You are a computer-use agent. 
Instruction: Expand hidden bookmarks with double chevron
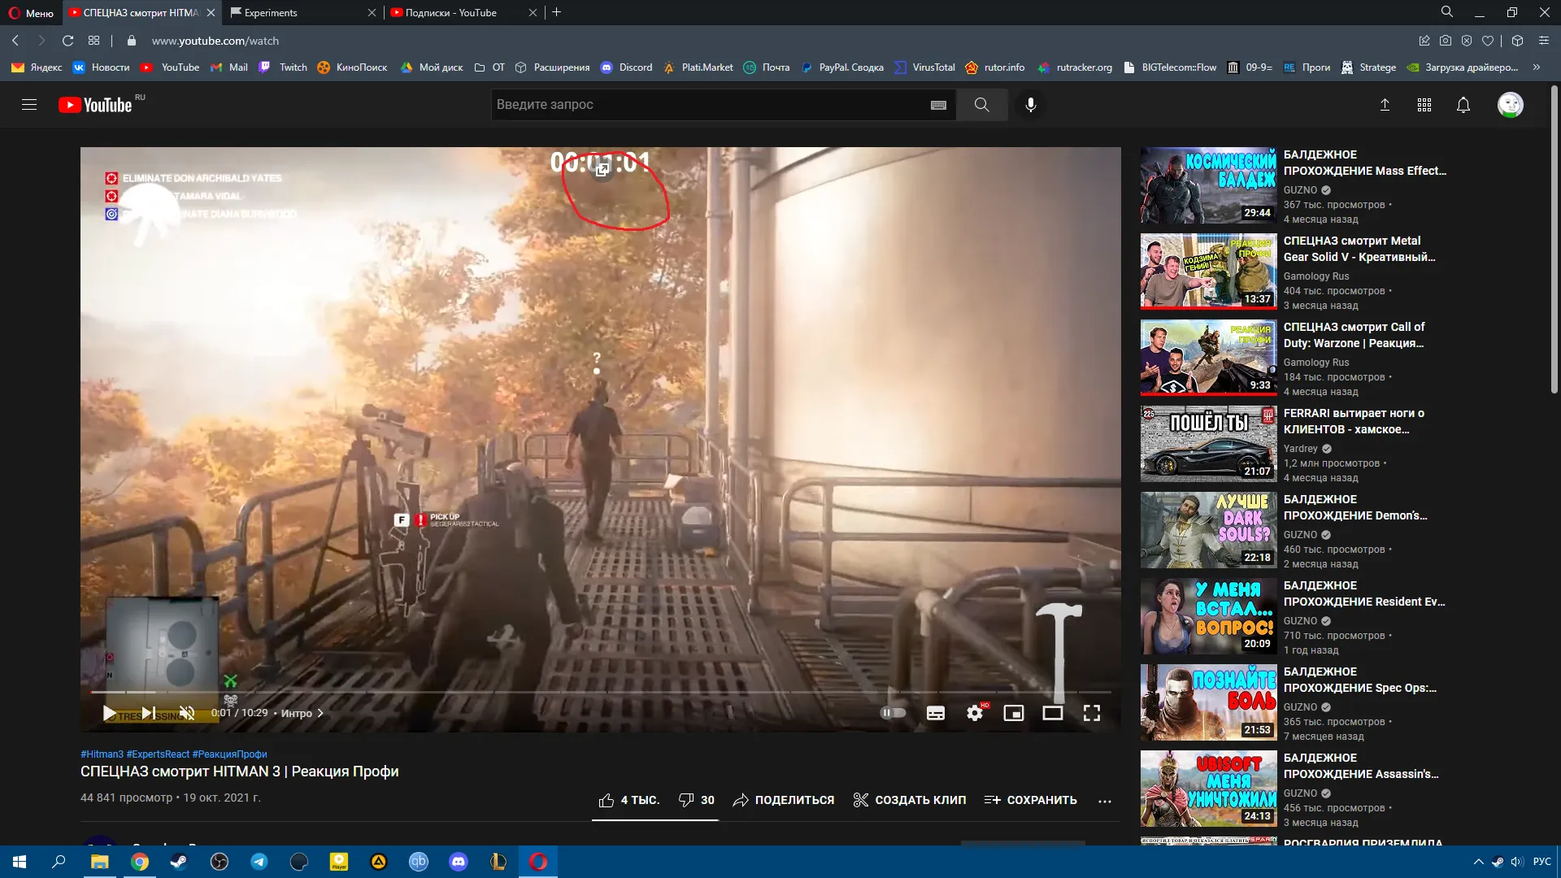click(1537, 67)
